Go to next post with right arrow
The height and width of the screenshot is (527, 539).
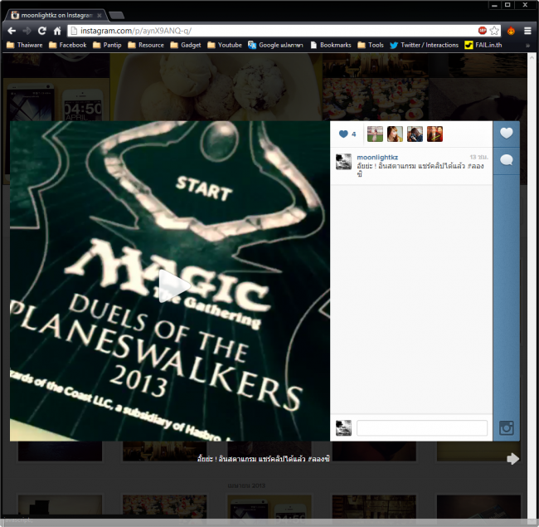[512, 459]
